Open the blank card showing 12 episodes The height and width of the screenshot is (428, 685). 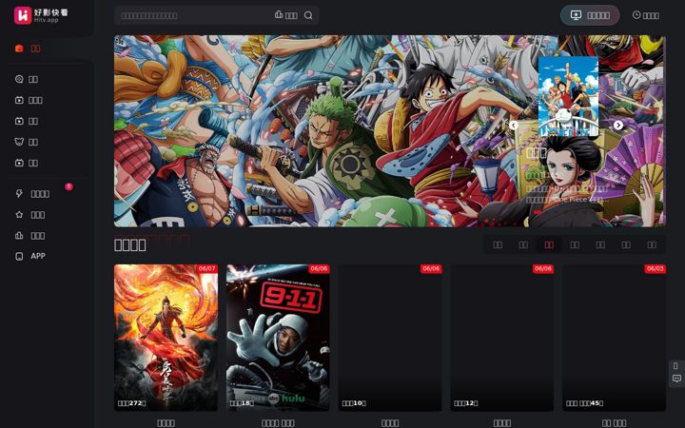pyautogui.click(x=502, y=338)
